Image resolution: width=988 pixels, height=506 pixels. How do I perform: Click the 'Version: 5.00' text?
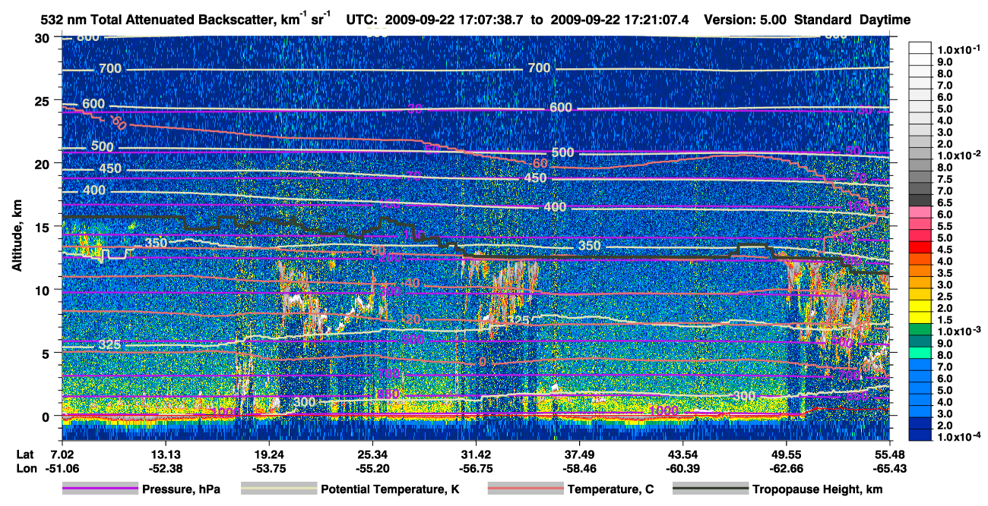tap(746, 20)
